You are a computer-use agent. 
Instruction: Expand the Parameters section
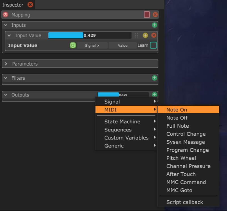pyautogui.click(x=6, y=64)
